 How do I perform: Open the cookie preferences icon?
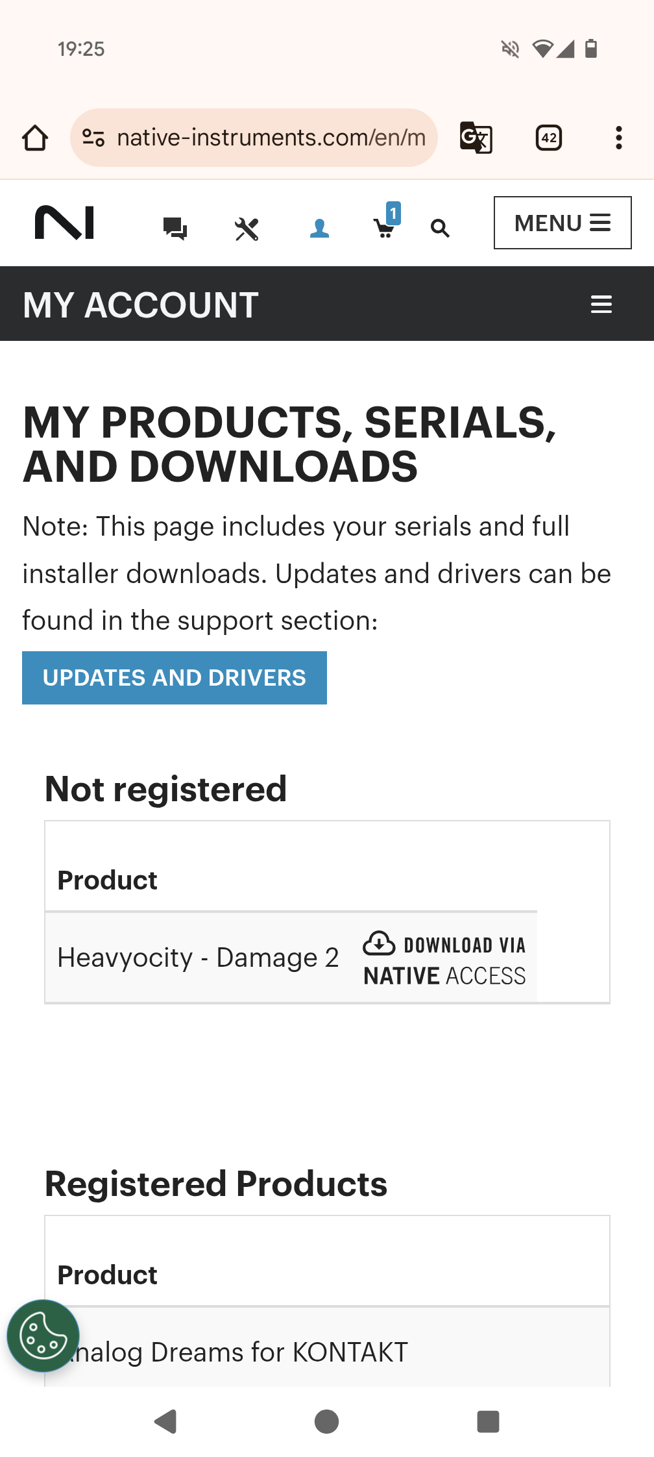[43, 1336]
